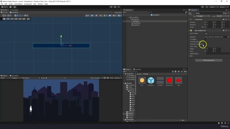This screenshot has width=230, height=129.
Task: Toggle 2D view mode in Scene
Action: point(92,15)
